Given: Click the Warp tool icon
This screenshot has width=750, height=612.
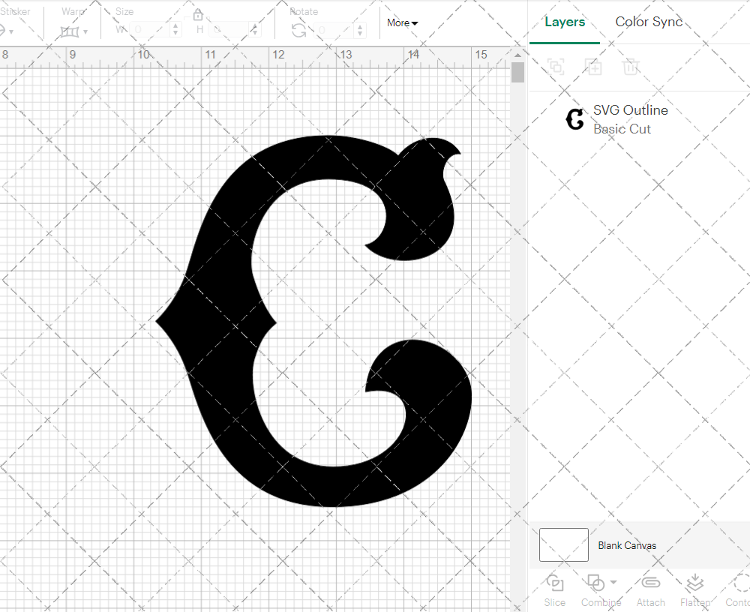Looking at the screenshot, I should coord(69,32).
